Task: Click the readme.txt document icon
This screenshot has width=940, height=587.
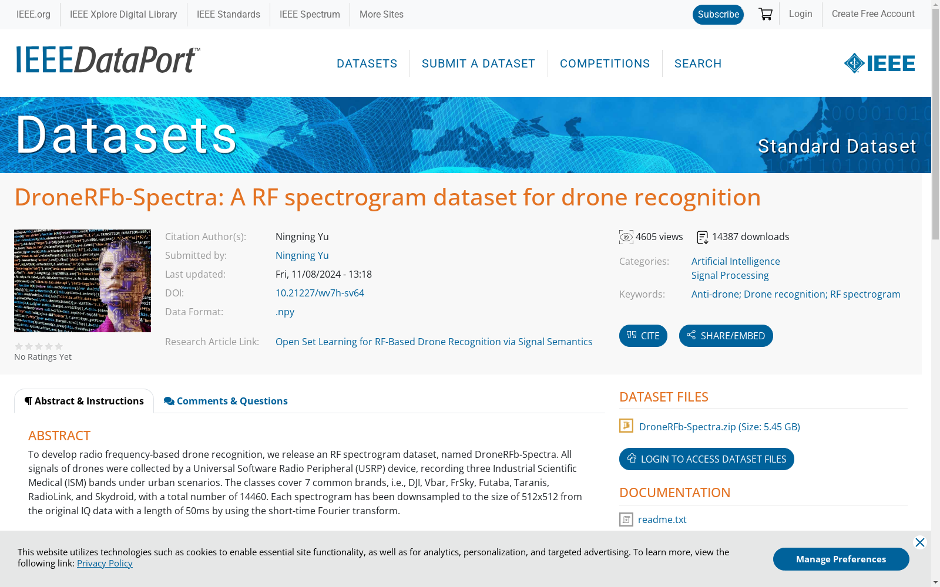Action: (626, 519)
